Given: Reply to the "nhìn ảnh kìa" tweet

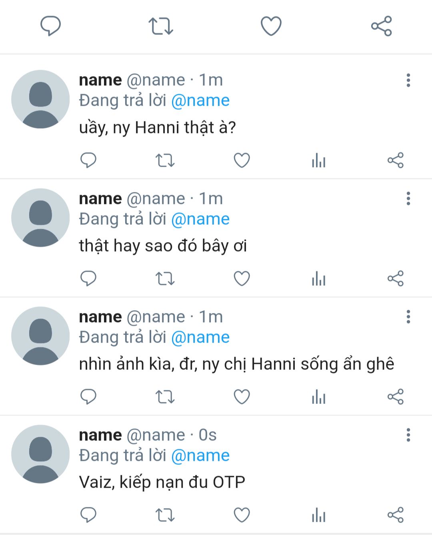Looking at the screenshot, I should (88, 397).
